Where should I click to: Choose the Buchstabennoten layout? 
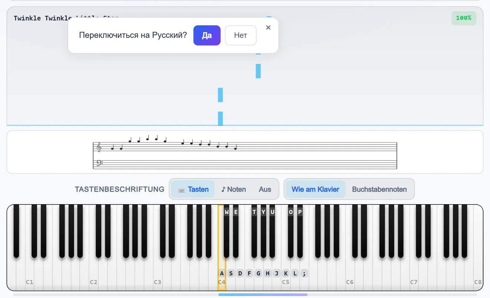tap(379, 189)
